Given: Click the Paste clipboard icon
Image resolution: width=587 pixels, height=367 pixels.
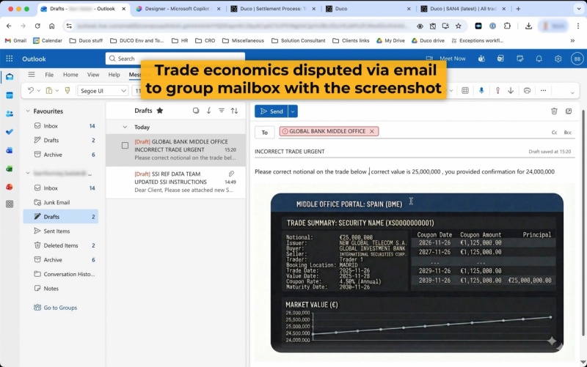Looking at the screenshot, I should click(49, 90).
